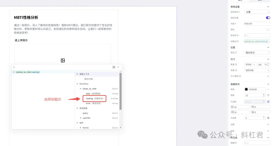This screenshot has width=272, height=146.
Task: Remove the 填充 fill with minus icon
Action: click(268, 89)
